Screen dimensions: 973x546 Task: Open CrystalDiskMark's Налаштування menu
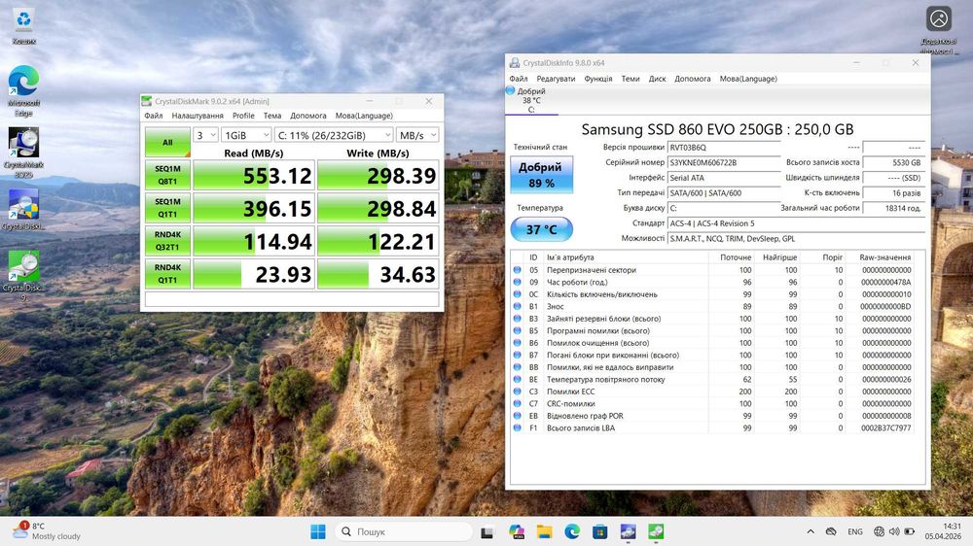tap(198, 116)
